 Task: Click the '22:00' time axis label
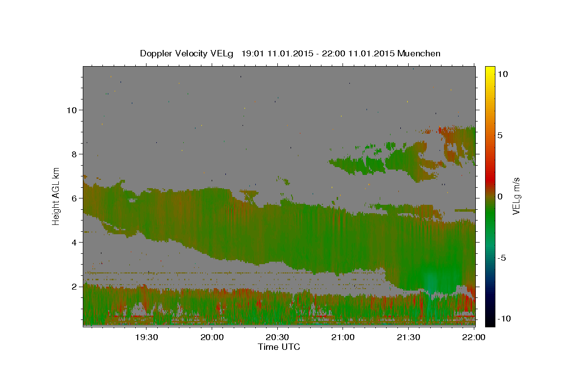click(474, 337)
